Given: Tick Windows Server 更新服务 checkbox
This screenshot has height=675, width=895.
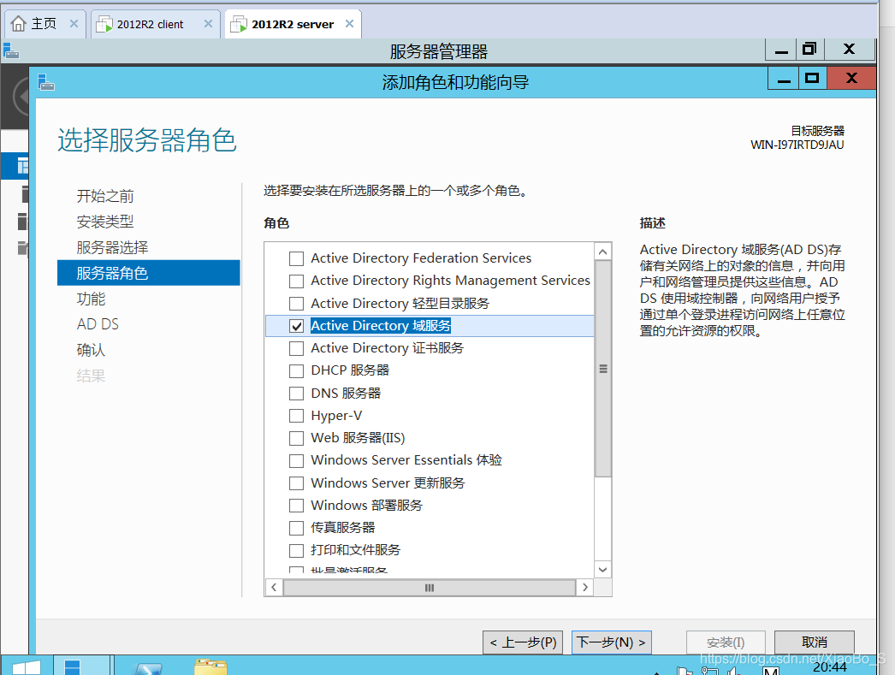Looking at the screenshot, I should point(296,483).
